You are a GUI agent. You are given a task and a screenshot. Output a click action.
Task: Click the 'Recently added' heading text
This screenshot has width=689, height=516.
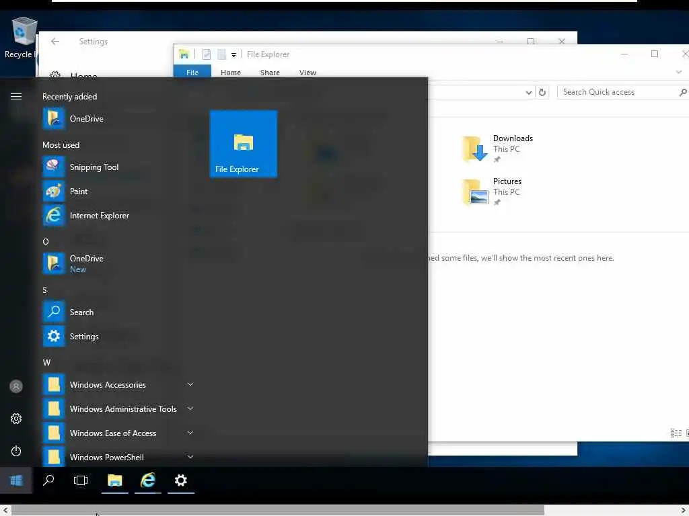69,97
